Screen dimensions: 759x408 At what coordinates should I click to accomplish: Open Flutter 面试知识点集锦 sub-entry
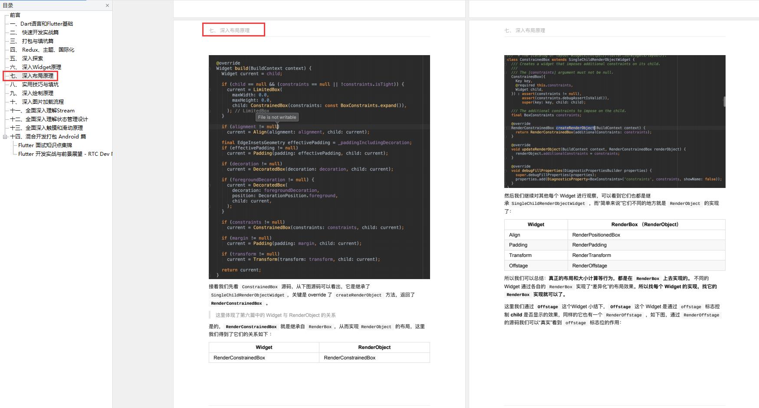pyautogui.click(x=45, y=145)
